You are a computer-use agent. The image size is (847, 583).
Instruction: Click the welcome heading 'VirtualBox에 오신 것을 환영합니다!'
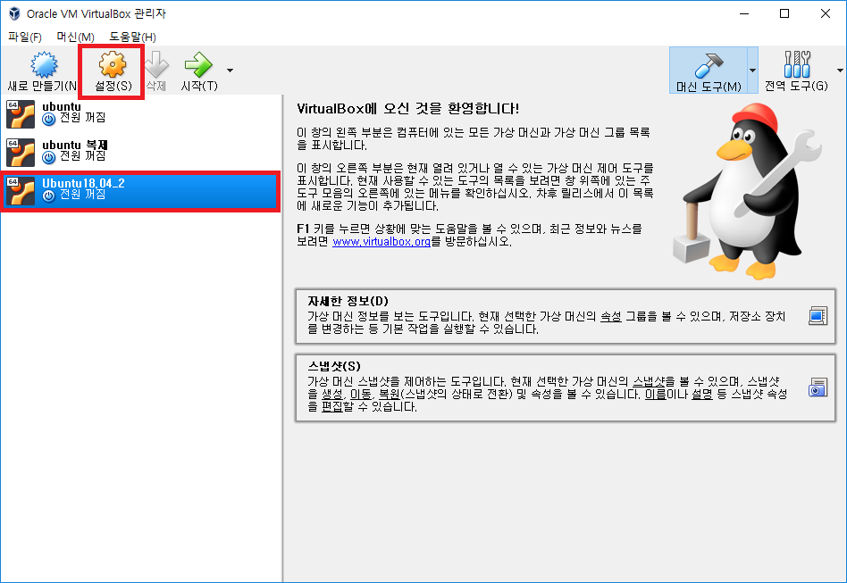(x=407, y=109)
